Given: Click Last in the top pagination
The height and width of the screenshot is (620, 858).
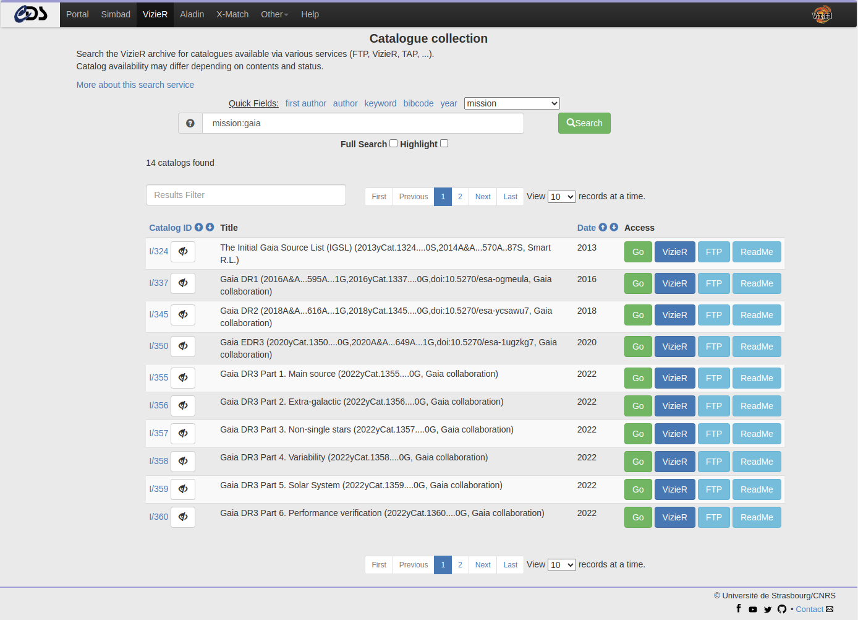Looking at the screenshot, I should coord(511,197).
